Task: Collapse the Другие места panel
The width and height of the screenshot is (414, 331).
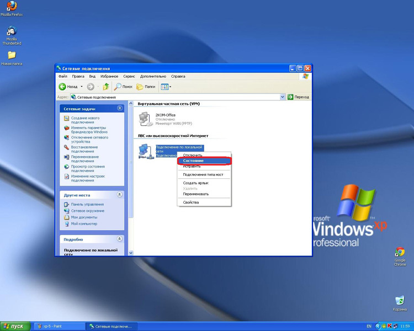Action: 120,195
